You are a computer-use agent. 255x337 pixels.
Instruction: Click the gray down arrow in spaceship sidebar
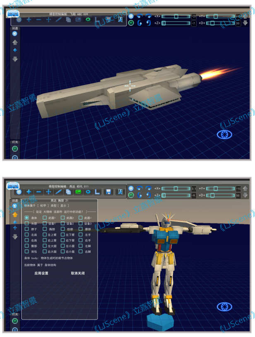(x=15, y=59)
